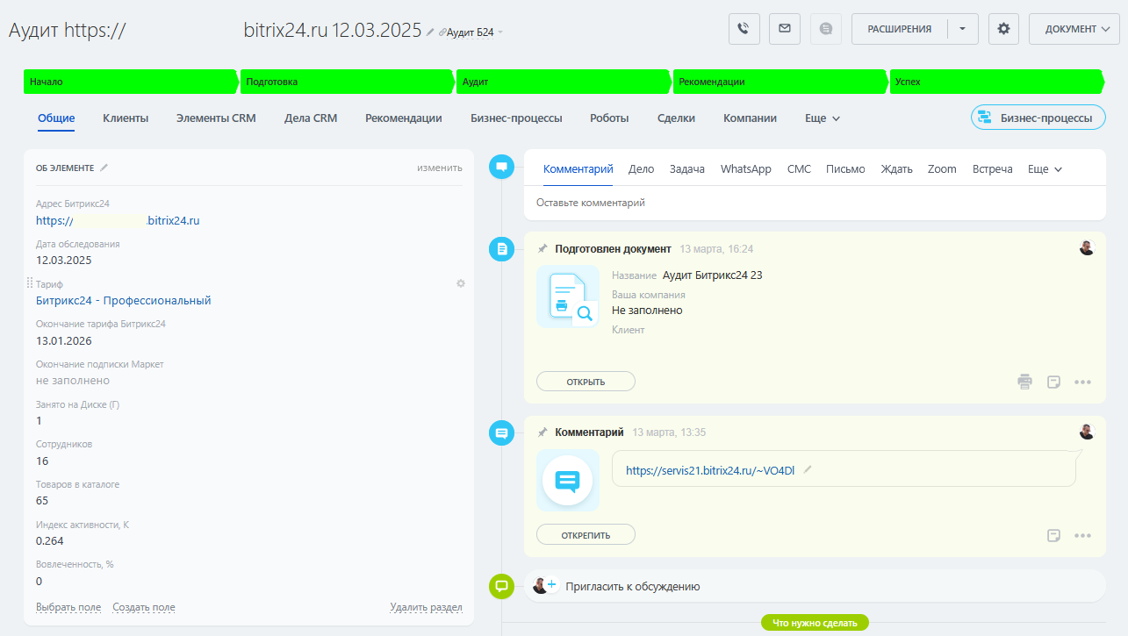Open the servis21.bitrix24.ru link

click(709, 470)
